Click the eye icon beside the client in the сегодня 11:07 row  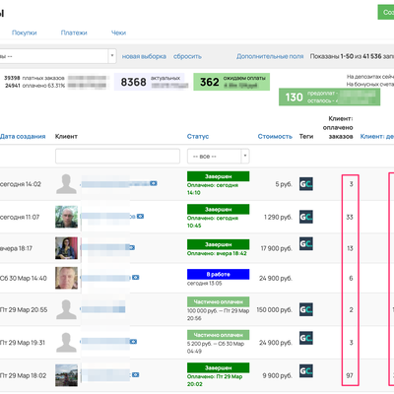140,216
